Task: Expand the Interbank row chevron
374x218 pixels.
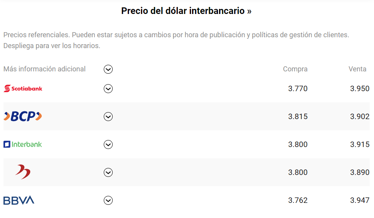Action: click(x=108, y=144)
